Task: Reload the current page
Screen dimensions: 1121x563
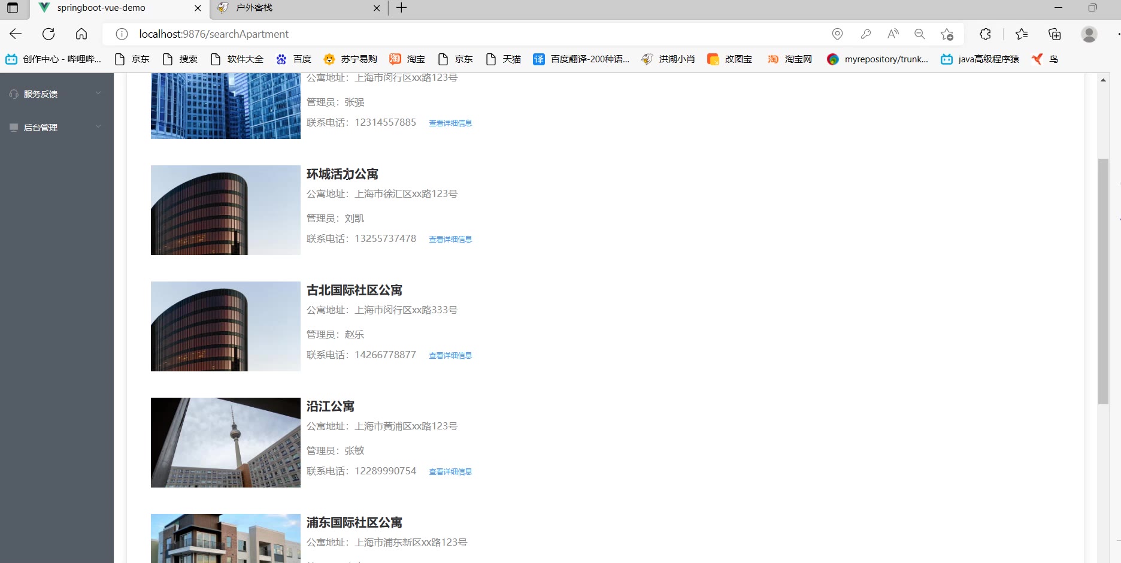Action: tap(49, 34)
